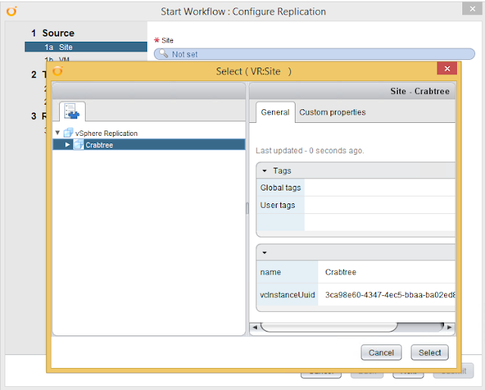The height and width of the screenshot is (390, 485).
Task: Click the Orchestrator logo in Select dialog title
Action: point(58,71)
